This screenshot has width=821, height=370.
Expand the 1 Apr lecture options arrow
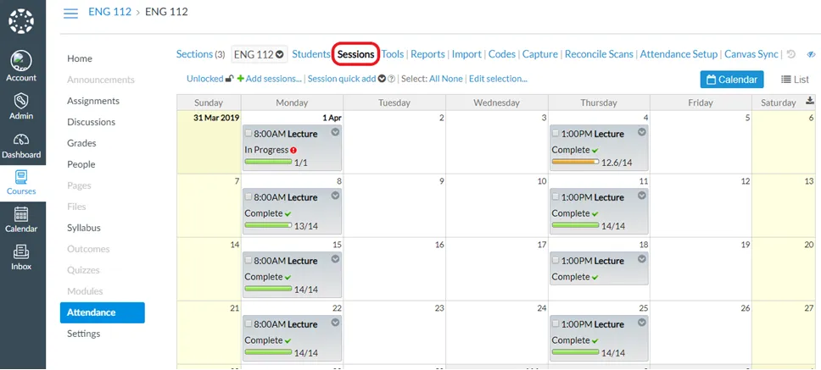(335, 132)
